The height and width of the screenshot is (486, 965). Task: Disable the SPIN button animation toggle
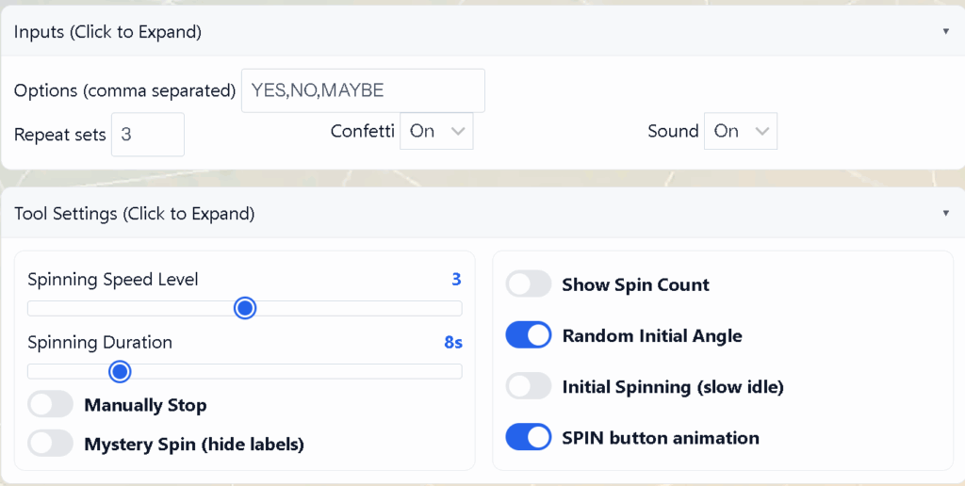click(x=529, y=437)
